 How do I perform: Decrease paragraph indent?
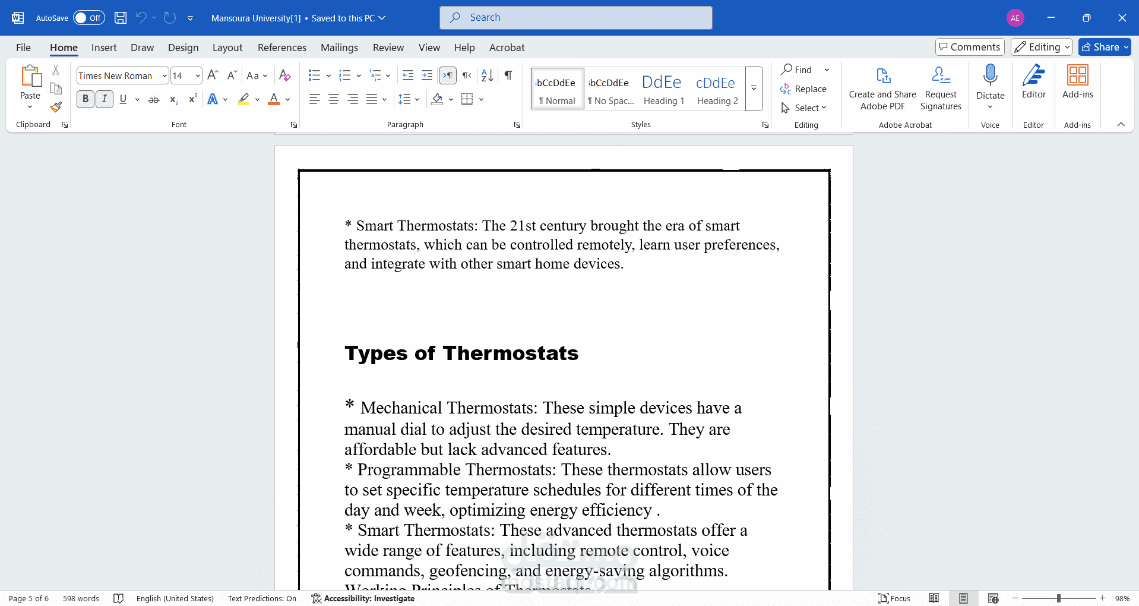pos(408,75)
